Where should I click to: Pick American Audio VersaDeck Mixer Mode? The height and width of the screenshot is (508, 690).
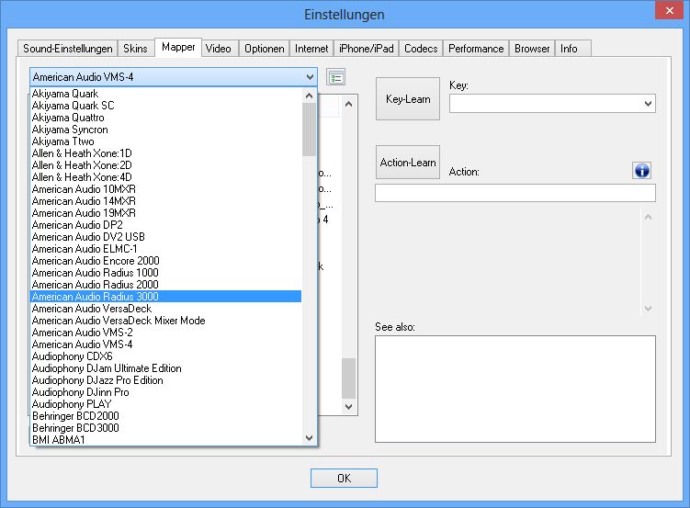pos(166,321)
